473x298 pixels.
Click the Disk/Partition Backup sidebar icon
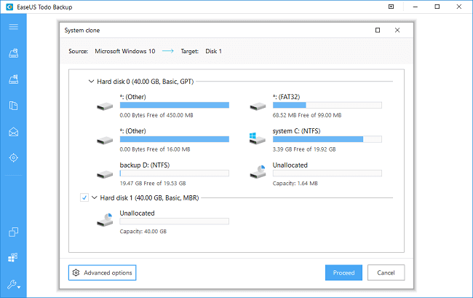tap(13, 52)
